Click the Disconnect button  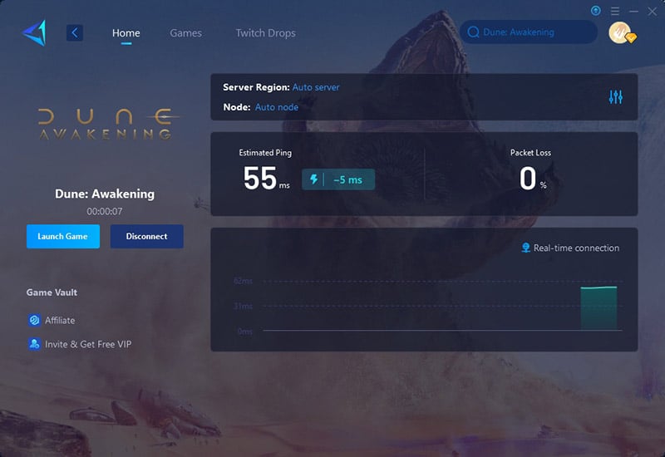(147, 236)
